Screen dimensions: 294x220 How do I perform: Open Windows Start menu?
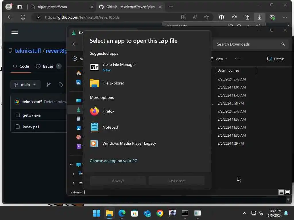pyautogui.click(x=96, y=213)
